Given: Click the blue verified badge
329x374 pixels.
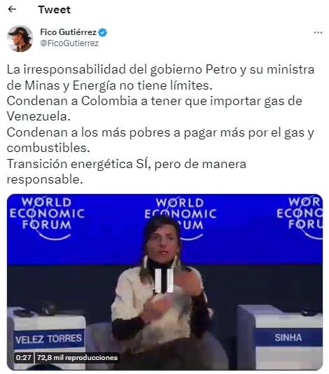Looking at the screenshot, I should (103, 32).
